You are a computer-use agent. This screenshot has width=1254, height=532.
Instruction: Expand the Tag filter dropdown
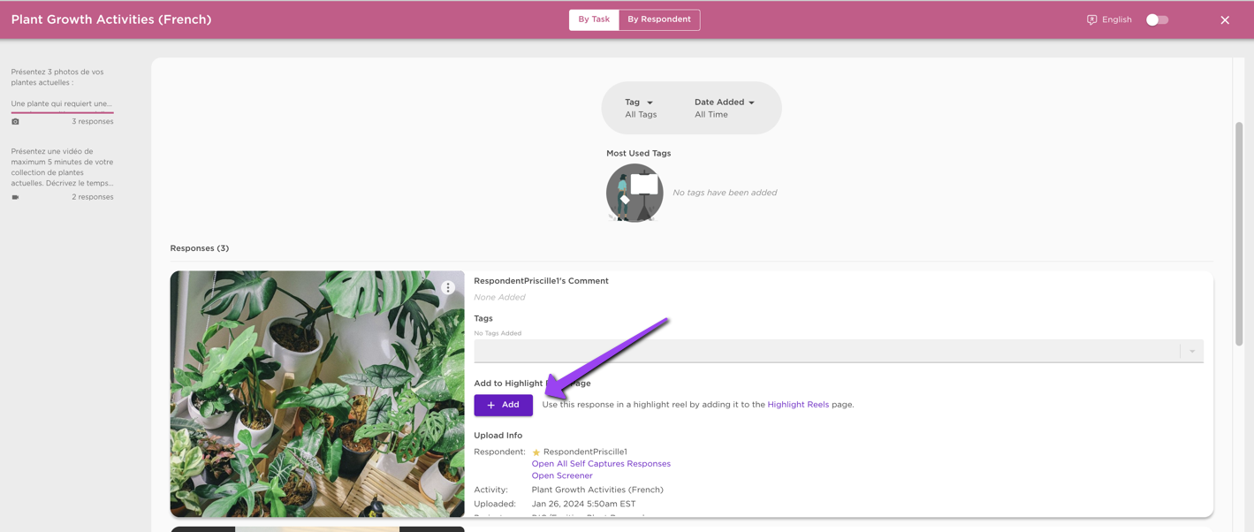[x=641, y=108]
